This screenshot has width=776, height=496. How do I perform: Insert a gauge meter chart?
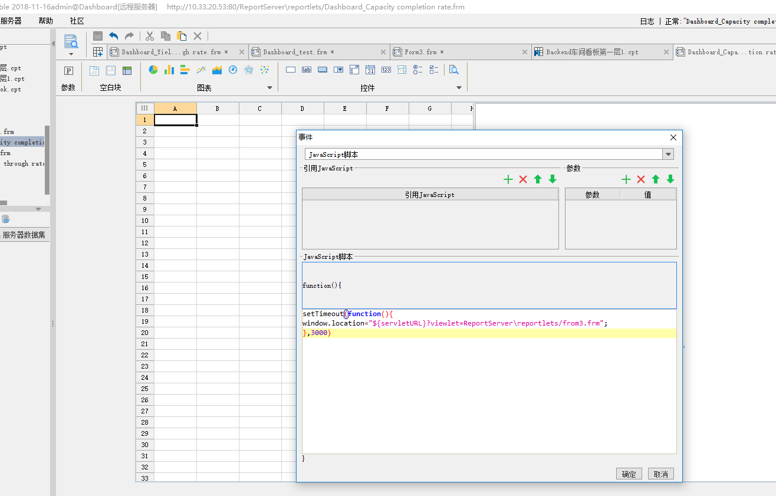click(233, 70)
